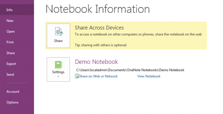The image size is (223, 114).
Task: Click the View Notebook link
Action: tap(149, 76)
